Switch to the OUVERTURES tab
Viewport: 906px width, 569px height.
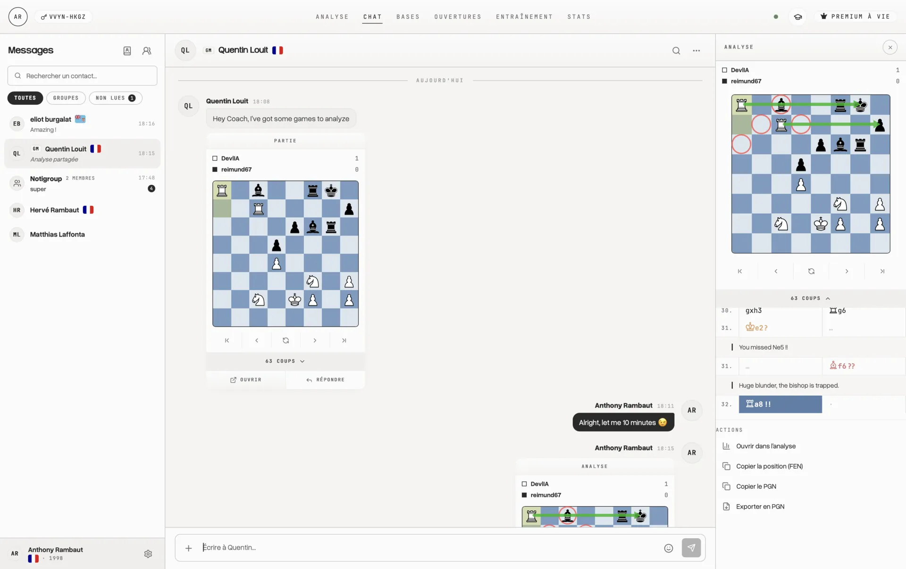[458, 17]
